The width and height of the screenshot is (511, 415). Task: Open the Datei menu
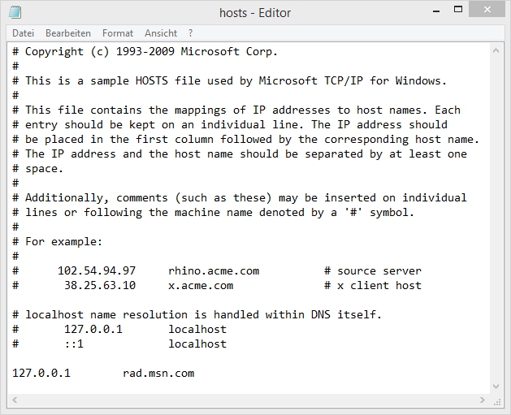(23, 33)
